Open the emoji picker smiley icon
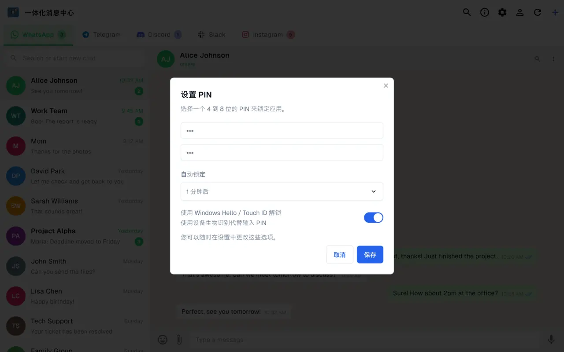The image size is (564, 352). (x=163, y=339)
